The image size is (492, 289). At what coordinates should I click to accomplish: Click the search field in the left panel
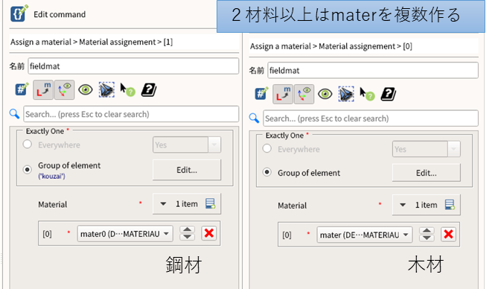click(x=131, y=114)
